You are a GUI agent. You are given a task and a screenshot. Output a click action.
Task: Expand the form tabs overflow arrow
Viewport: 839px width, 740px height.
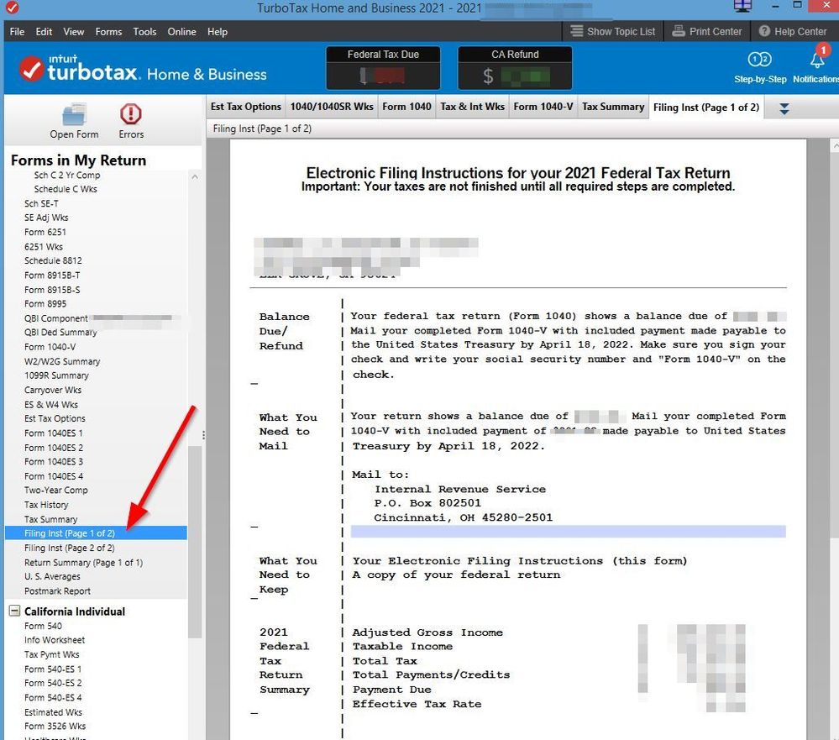click(784, 108)
